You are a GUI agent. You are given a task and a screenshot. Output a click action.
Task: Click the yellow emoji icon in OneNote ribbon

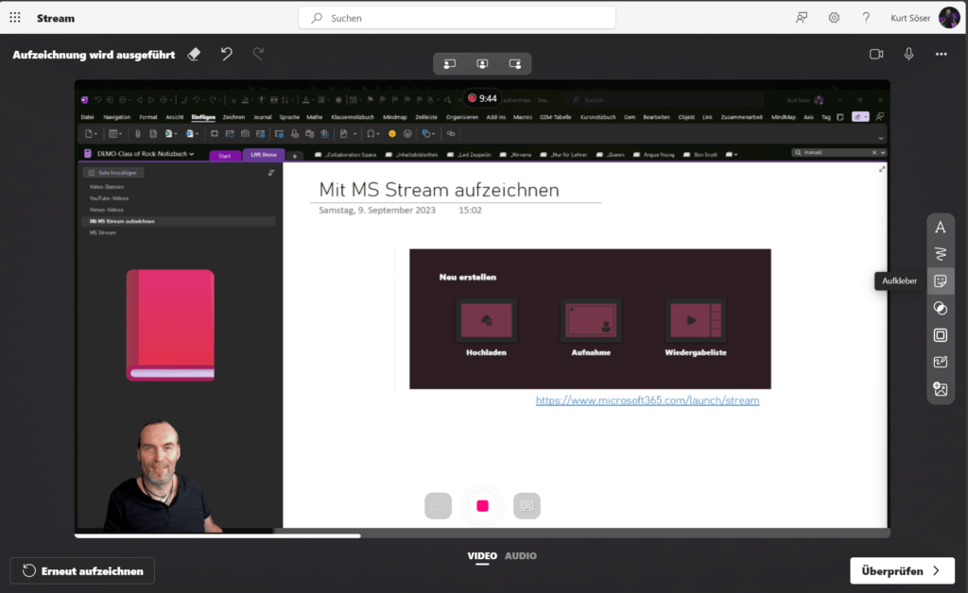tap(392, 134)
